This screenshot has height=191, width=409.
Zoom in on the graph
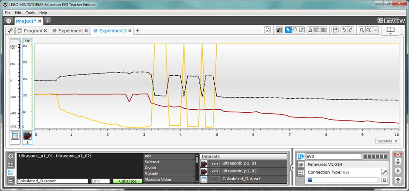pyautogui.click(x=368, y=30)
